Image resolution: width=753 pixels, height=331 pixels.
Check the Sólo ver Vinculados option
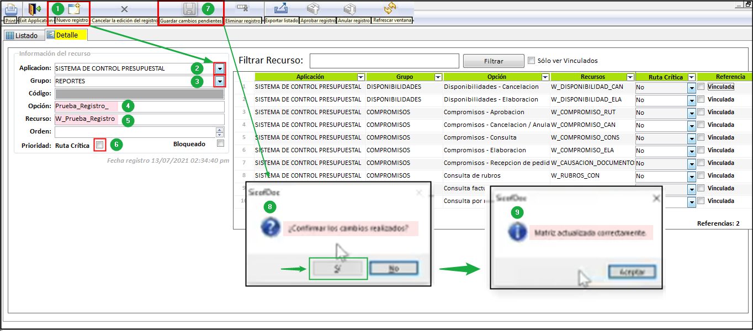pos(532,61)
